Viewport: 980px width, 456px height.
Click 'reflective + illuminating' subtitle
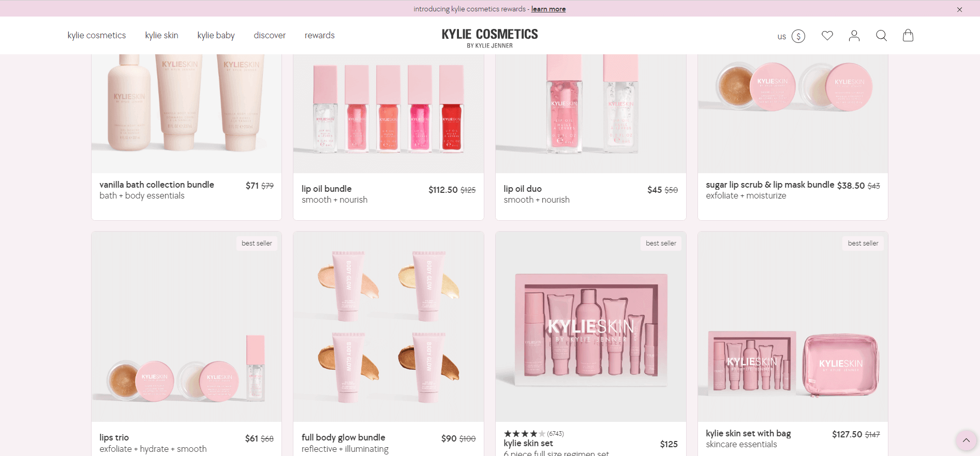[345, 449]
